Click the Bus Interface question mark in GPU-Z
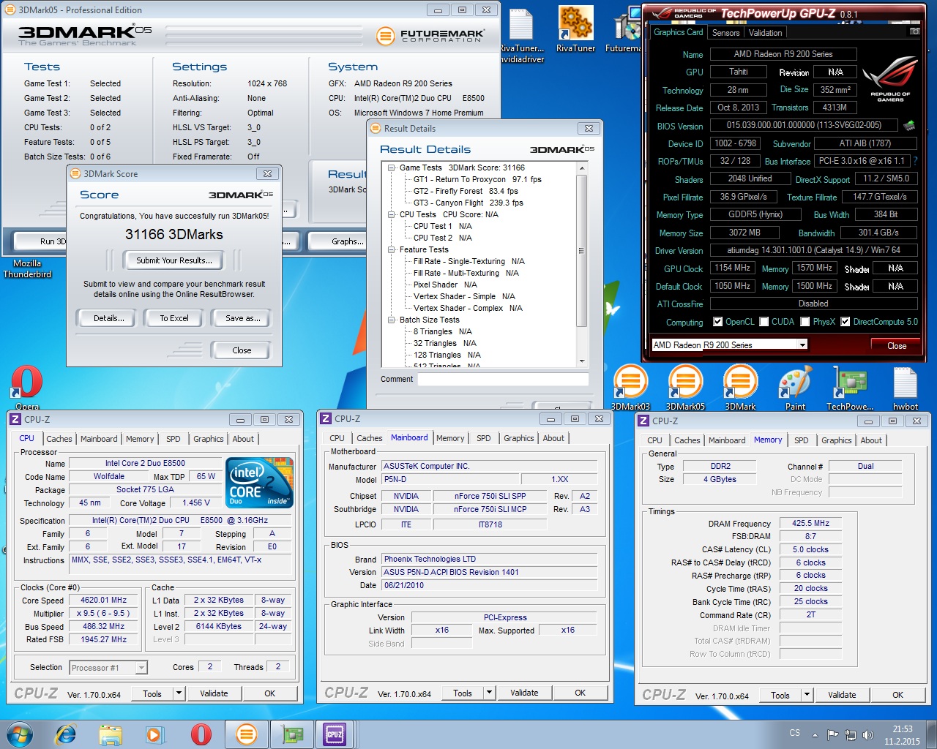Screen dimensions: 937x749 click(915, 161)
